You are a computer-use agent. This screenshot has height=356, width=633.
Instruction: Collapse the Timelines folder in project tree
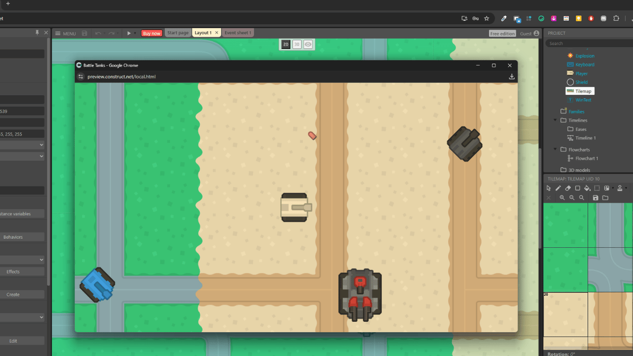[555, 120]
